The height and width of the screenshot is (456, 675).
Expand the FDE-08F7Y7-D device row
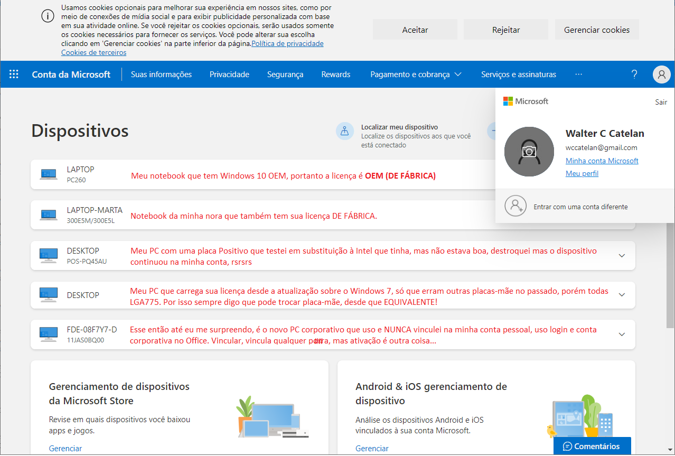[x=622, y=334]
